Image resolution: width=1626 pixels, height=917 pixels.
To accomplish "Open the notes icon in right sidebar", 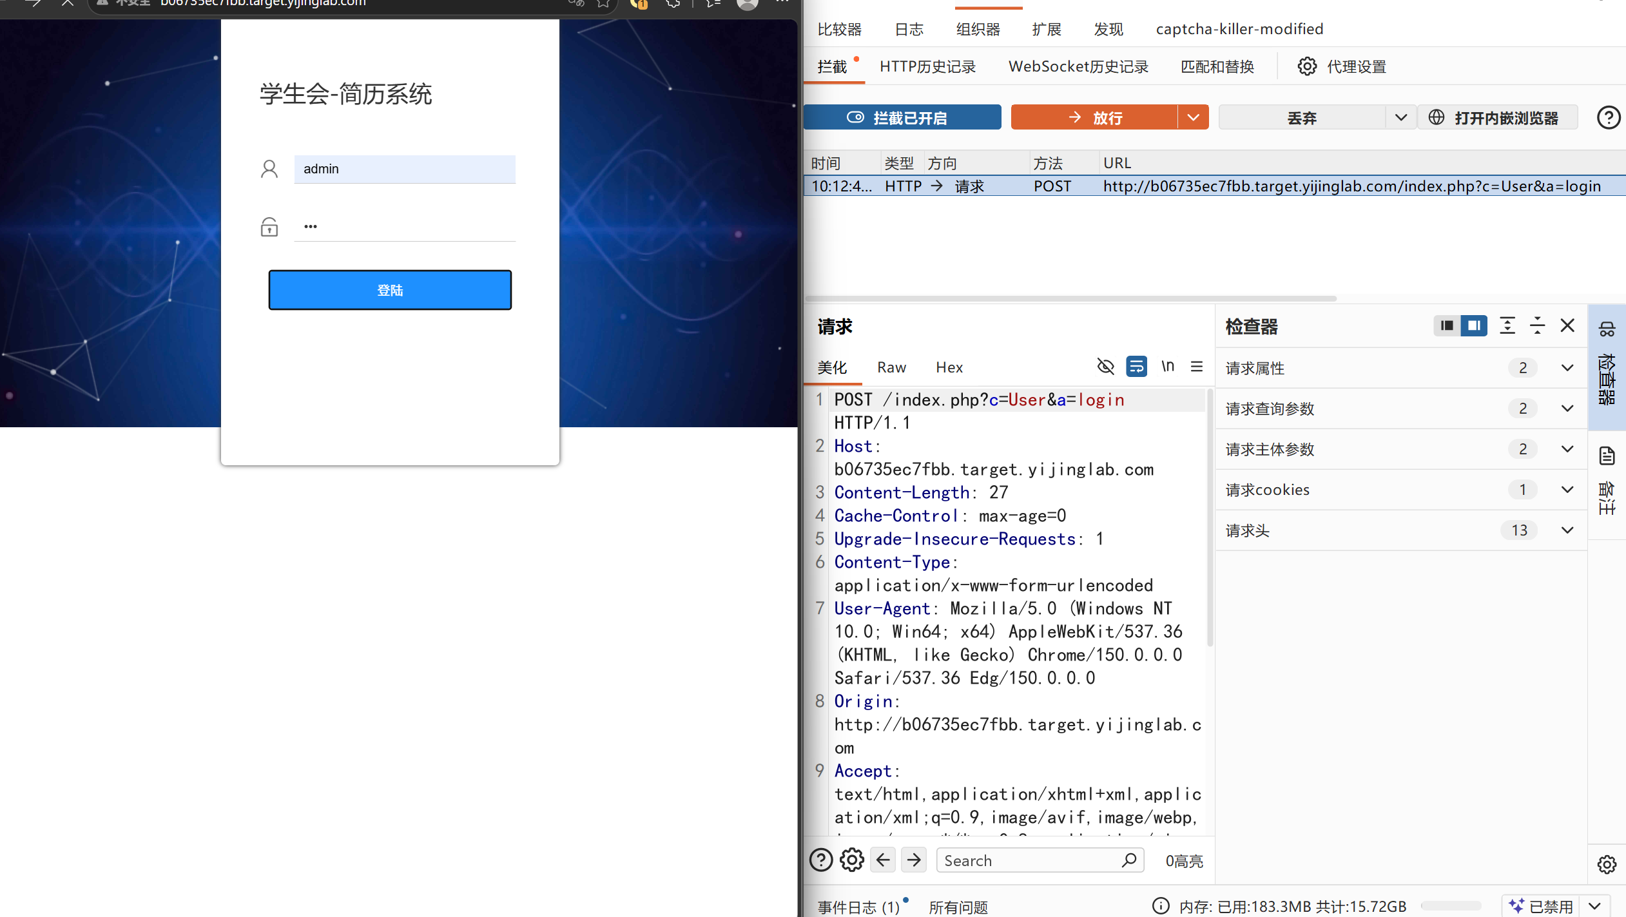I will (1607, 456).
